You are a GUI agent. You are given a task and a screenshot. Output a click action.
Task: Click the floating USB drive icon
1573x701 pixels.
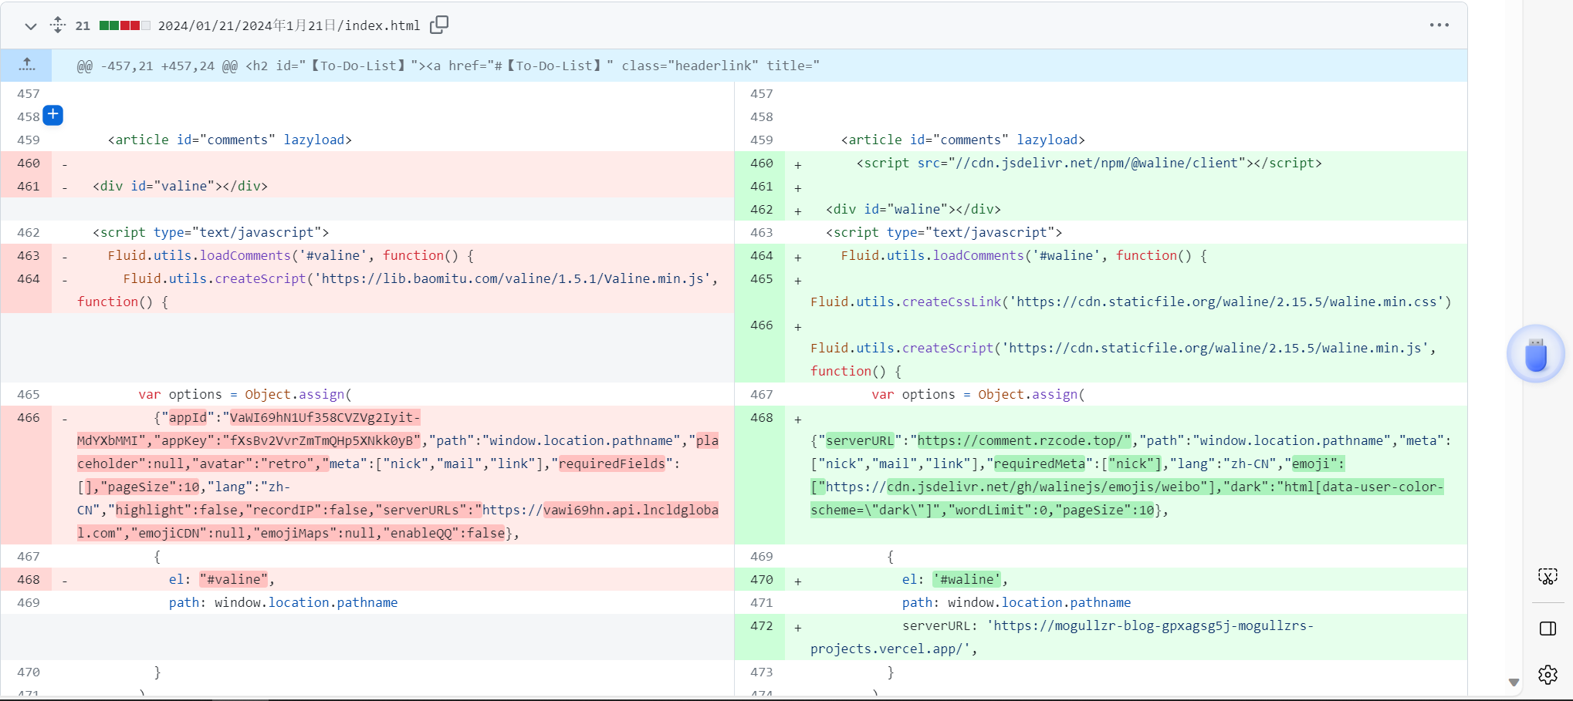click(x=1535, y=354)
